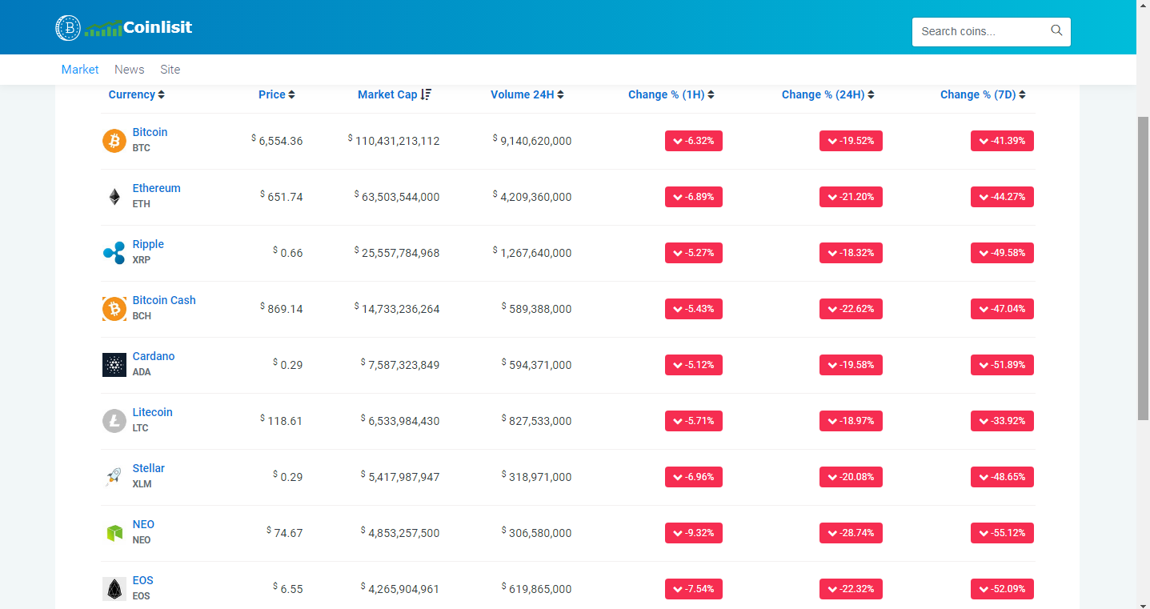
Task: Click Bitcoin Cash 24H badge -22.62%
Action: (851, 309)
